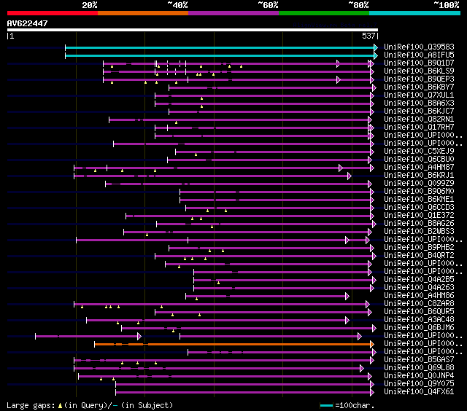This screenshot has height=411, width=467.
Task: Open hit UniRef100_B6KLS9
Action: click(x=419, y=71)
